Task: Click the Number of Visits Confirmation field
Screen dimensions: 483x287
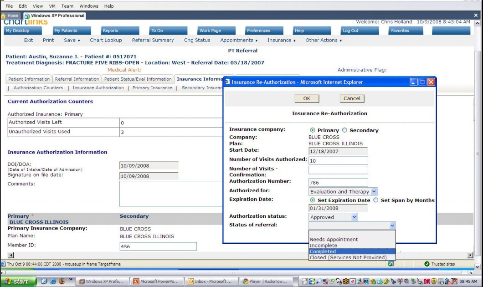Action: pyautogui.click(x=338, y=170)
